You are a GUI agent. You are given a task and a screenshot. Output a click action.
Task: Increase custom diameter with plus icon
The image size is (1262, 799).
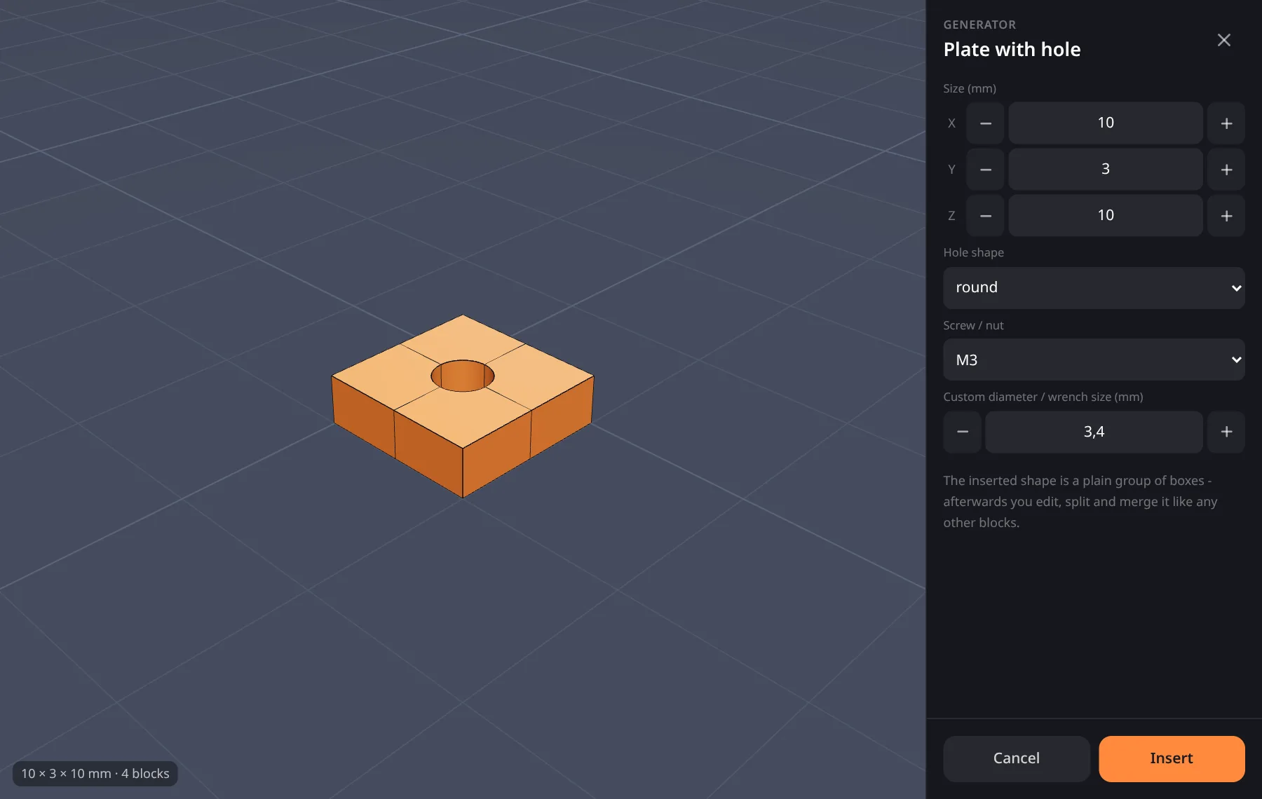tap(1226, 432)
